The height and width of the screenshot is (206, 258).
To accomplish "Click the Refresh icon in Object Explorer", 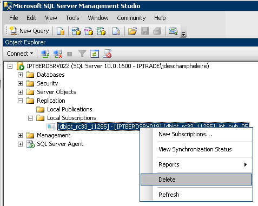I will click(x=95, y=54).
